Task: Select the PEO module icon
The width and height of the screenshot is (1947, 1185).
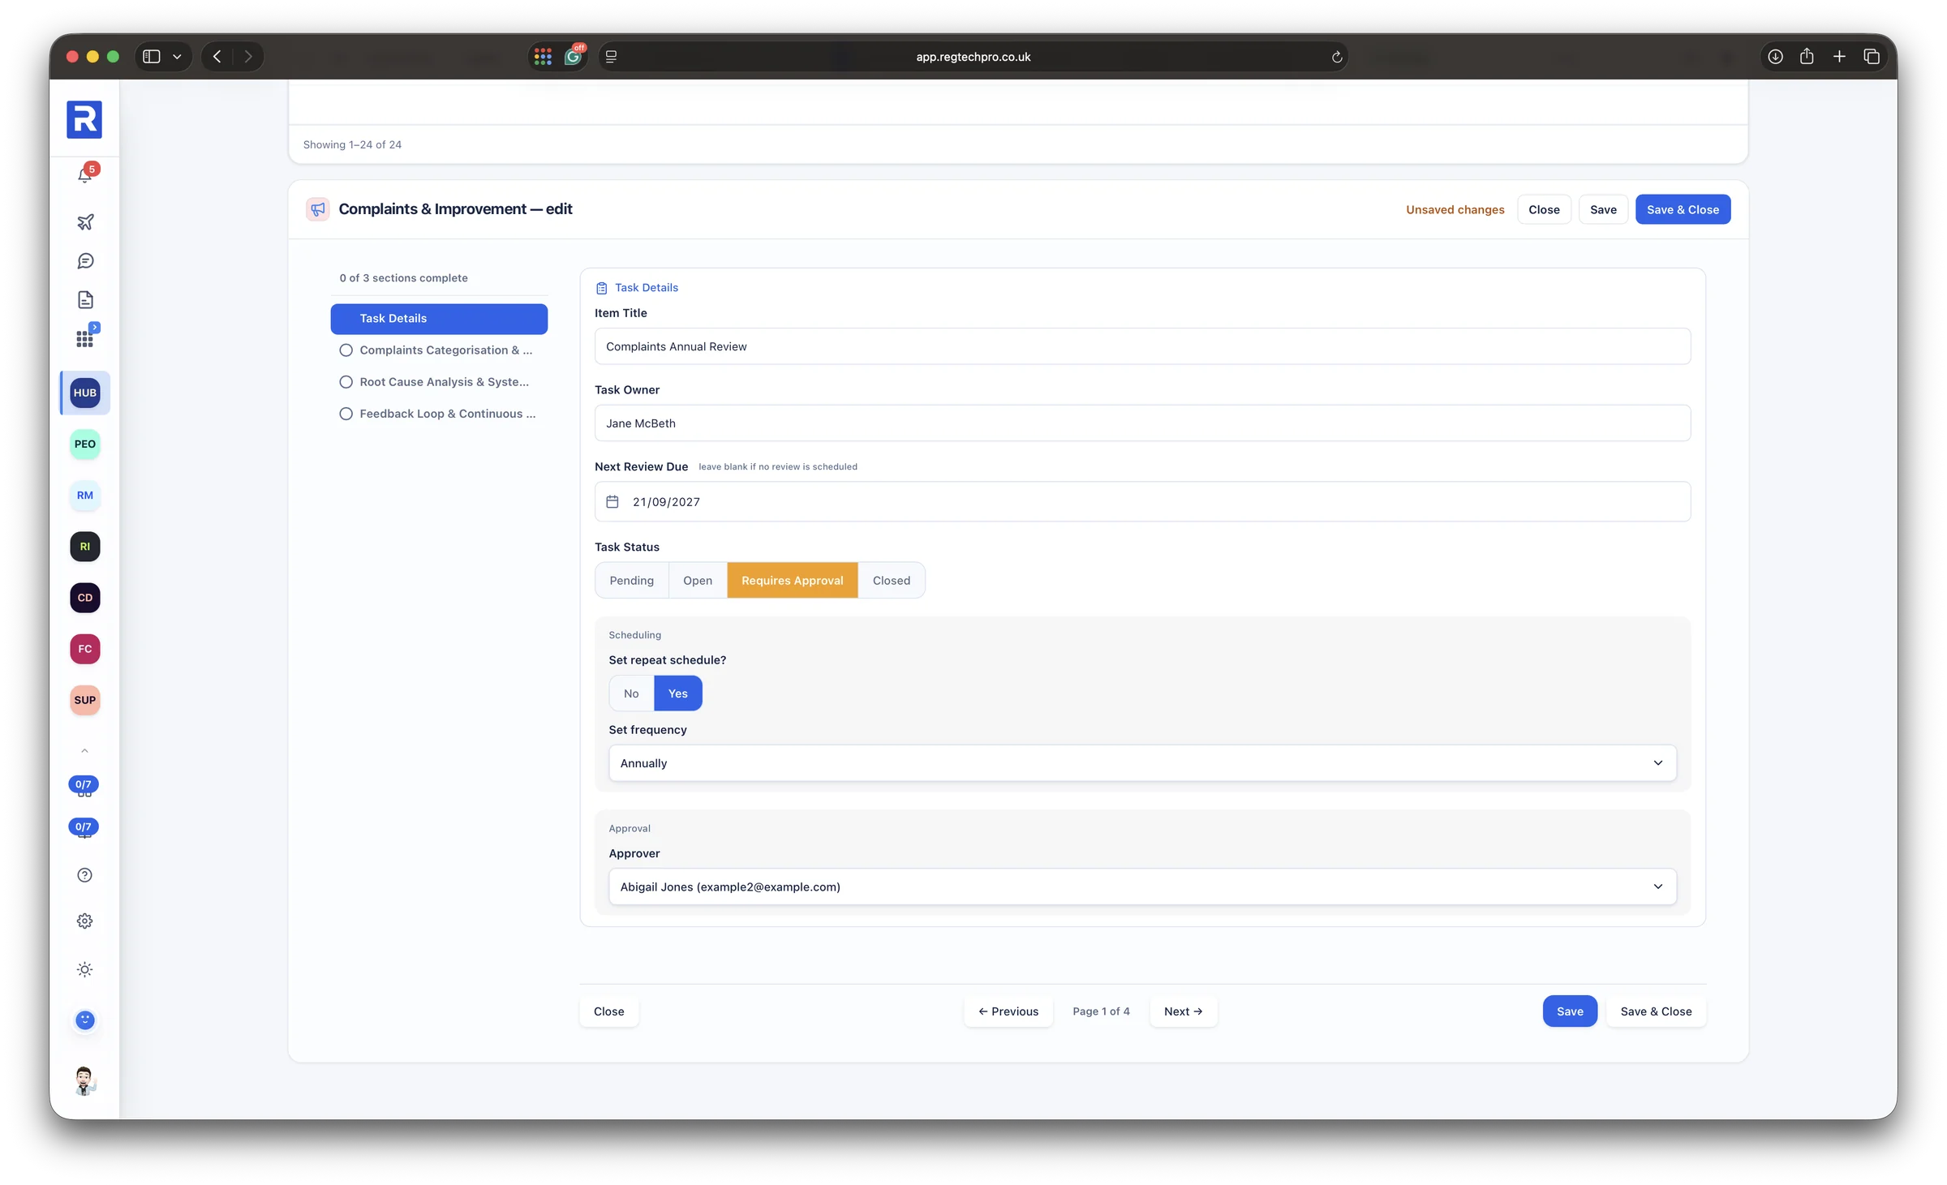Action: (85, 444)
